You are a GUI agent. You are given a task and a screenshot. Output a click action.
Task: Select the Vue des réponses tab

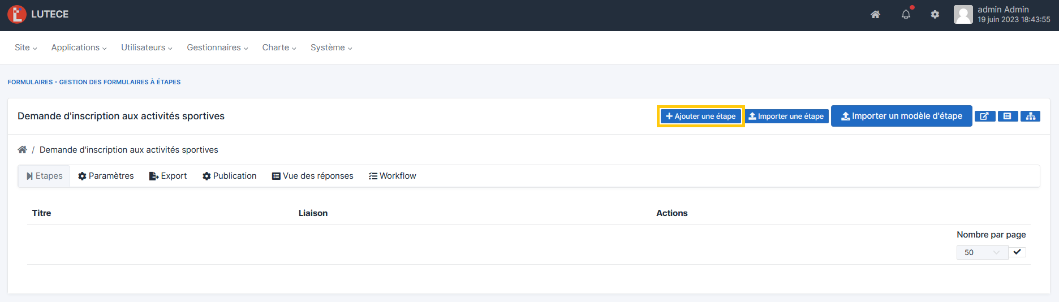312,176
